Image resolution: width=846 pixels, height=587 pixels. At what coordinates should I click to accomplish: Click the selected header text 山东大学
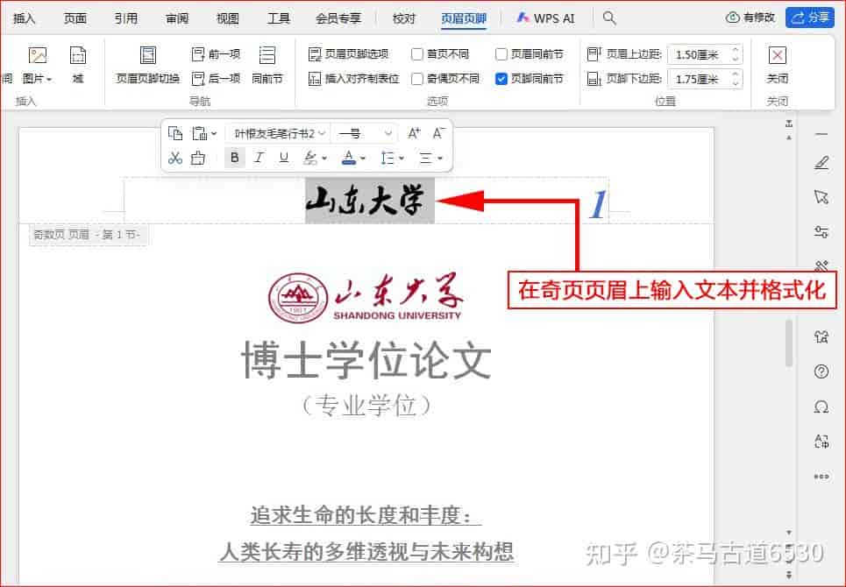370,201
